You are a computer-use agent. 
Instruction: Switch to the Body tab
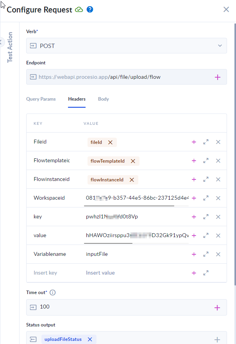click(x=103, y=99)
